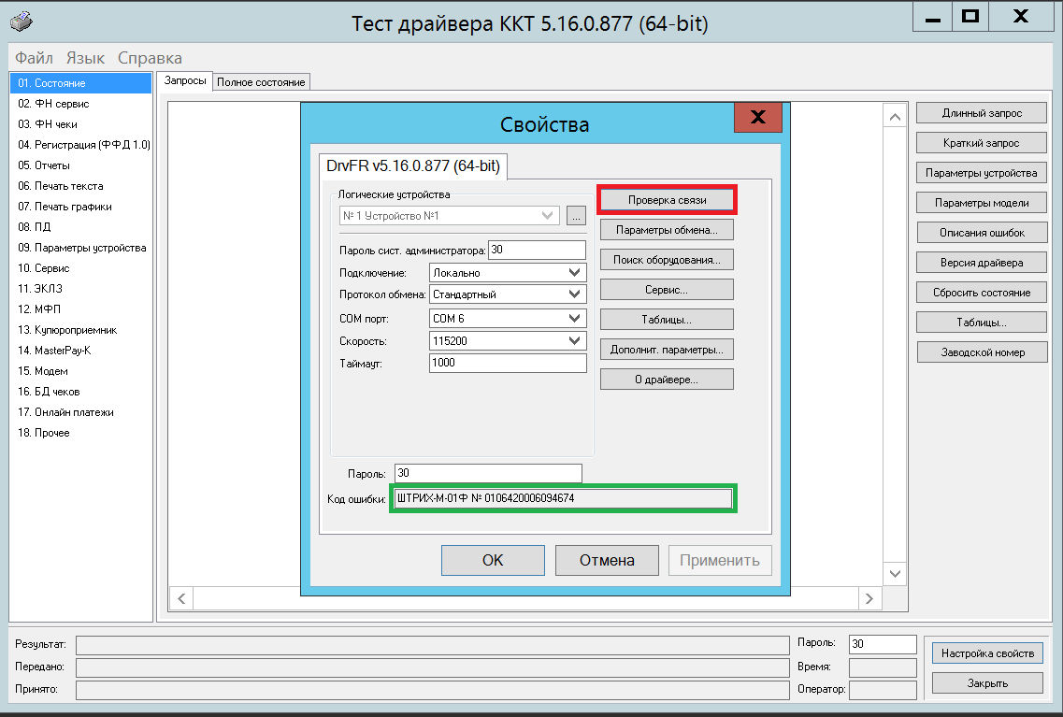Viewport: 1063px width, 717px height.
Task: Expand the Подключение dropdown
Action: [575, 273]
